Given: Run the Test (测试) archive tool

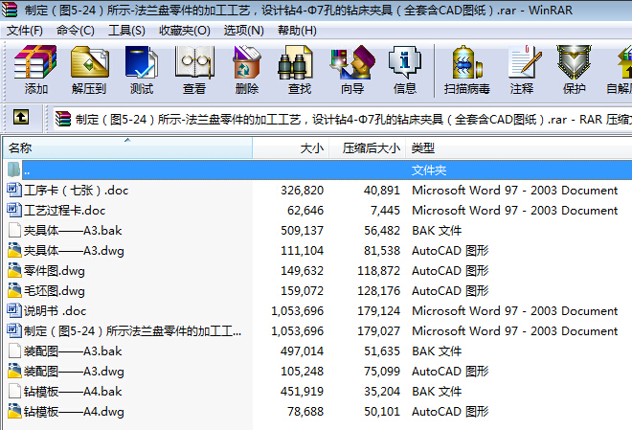Looking at the screenshot, I should (142, 62).
